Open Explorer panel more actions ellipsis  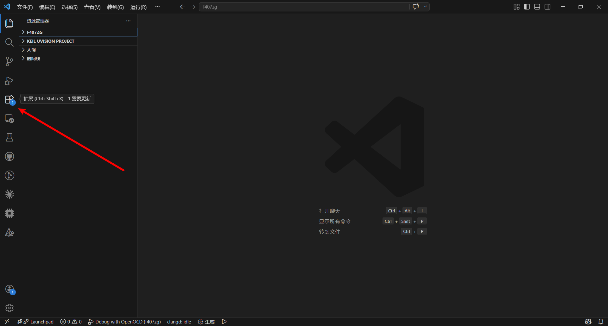(x=128, y=21)
